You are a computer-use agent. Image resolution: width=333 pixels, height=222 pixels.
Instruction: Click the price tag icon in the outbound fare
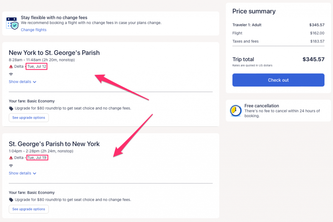11,109
